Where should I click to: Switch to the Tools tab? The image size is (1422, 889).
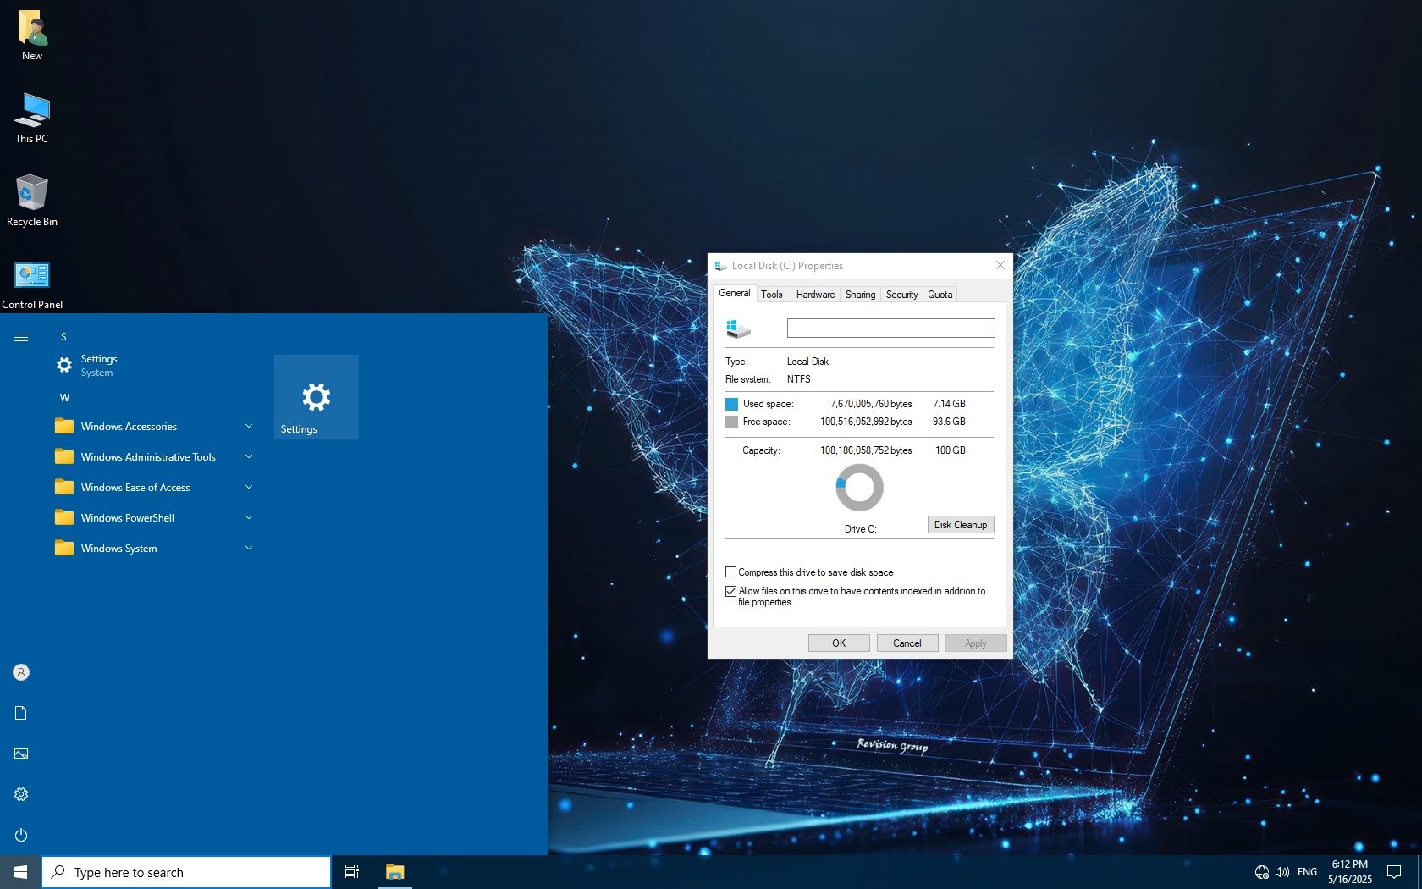pyautogui.click(x=771, y=295)
